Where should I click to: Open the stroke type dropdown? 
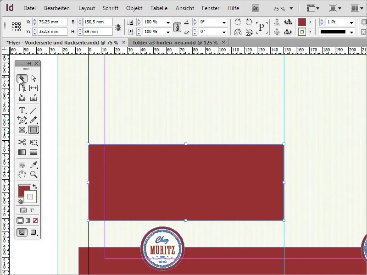tap(351, 32)
